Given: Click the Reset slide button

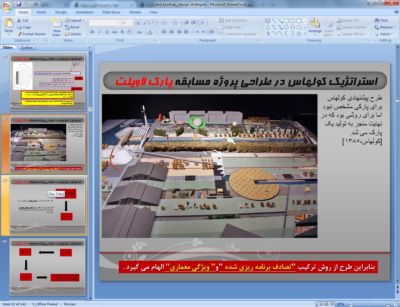Looking at the screenshot, I should (72, 27).
